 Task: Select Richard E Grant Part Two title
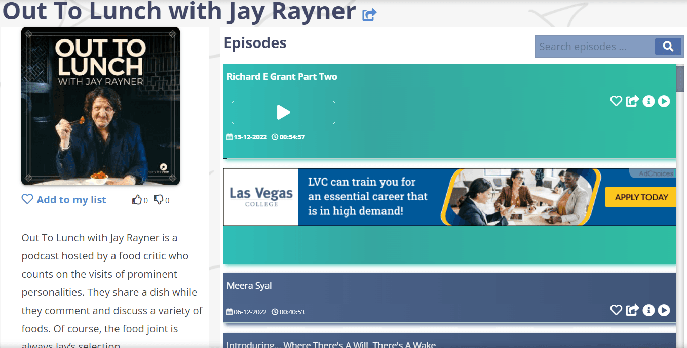282,77
